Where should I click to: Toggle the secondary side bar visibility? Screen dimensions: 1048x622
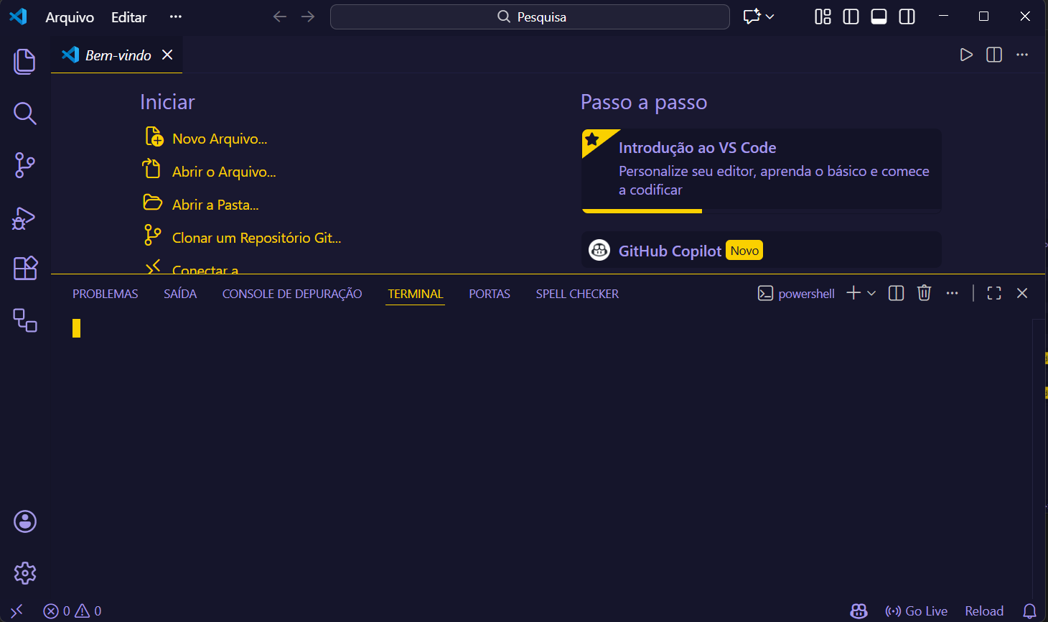click(907, 17)
